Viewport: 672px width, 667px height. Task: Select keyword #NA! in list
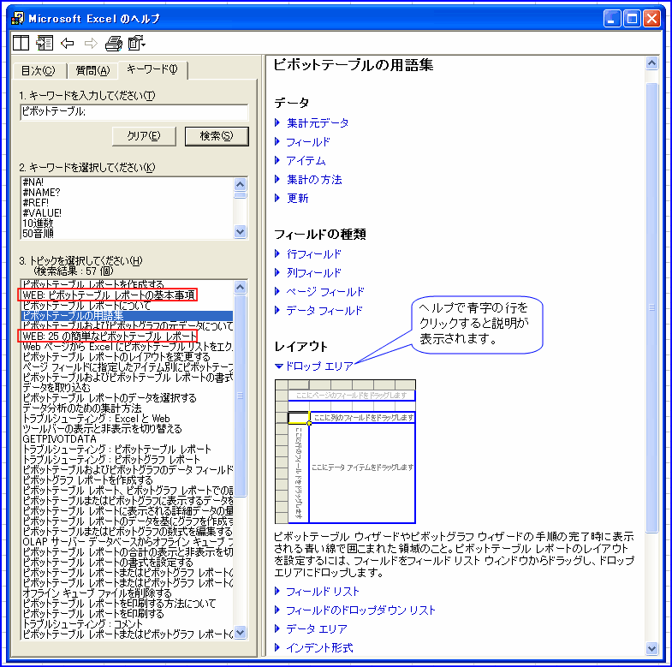[33, 182]
